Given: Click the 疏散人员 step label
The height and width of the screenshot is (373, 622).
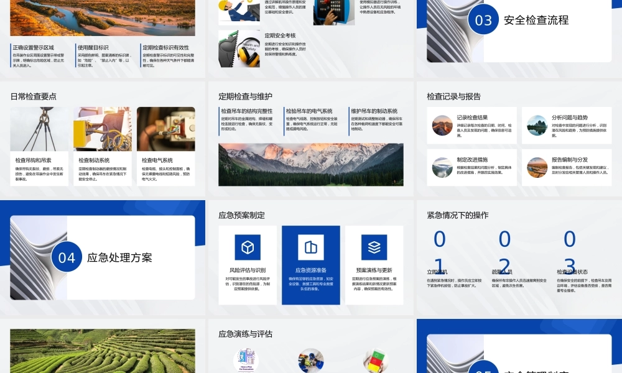Looking at the screenshot, I should click(x=502, y=272).
